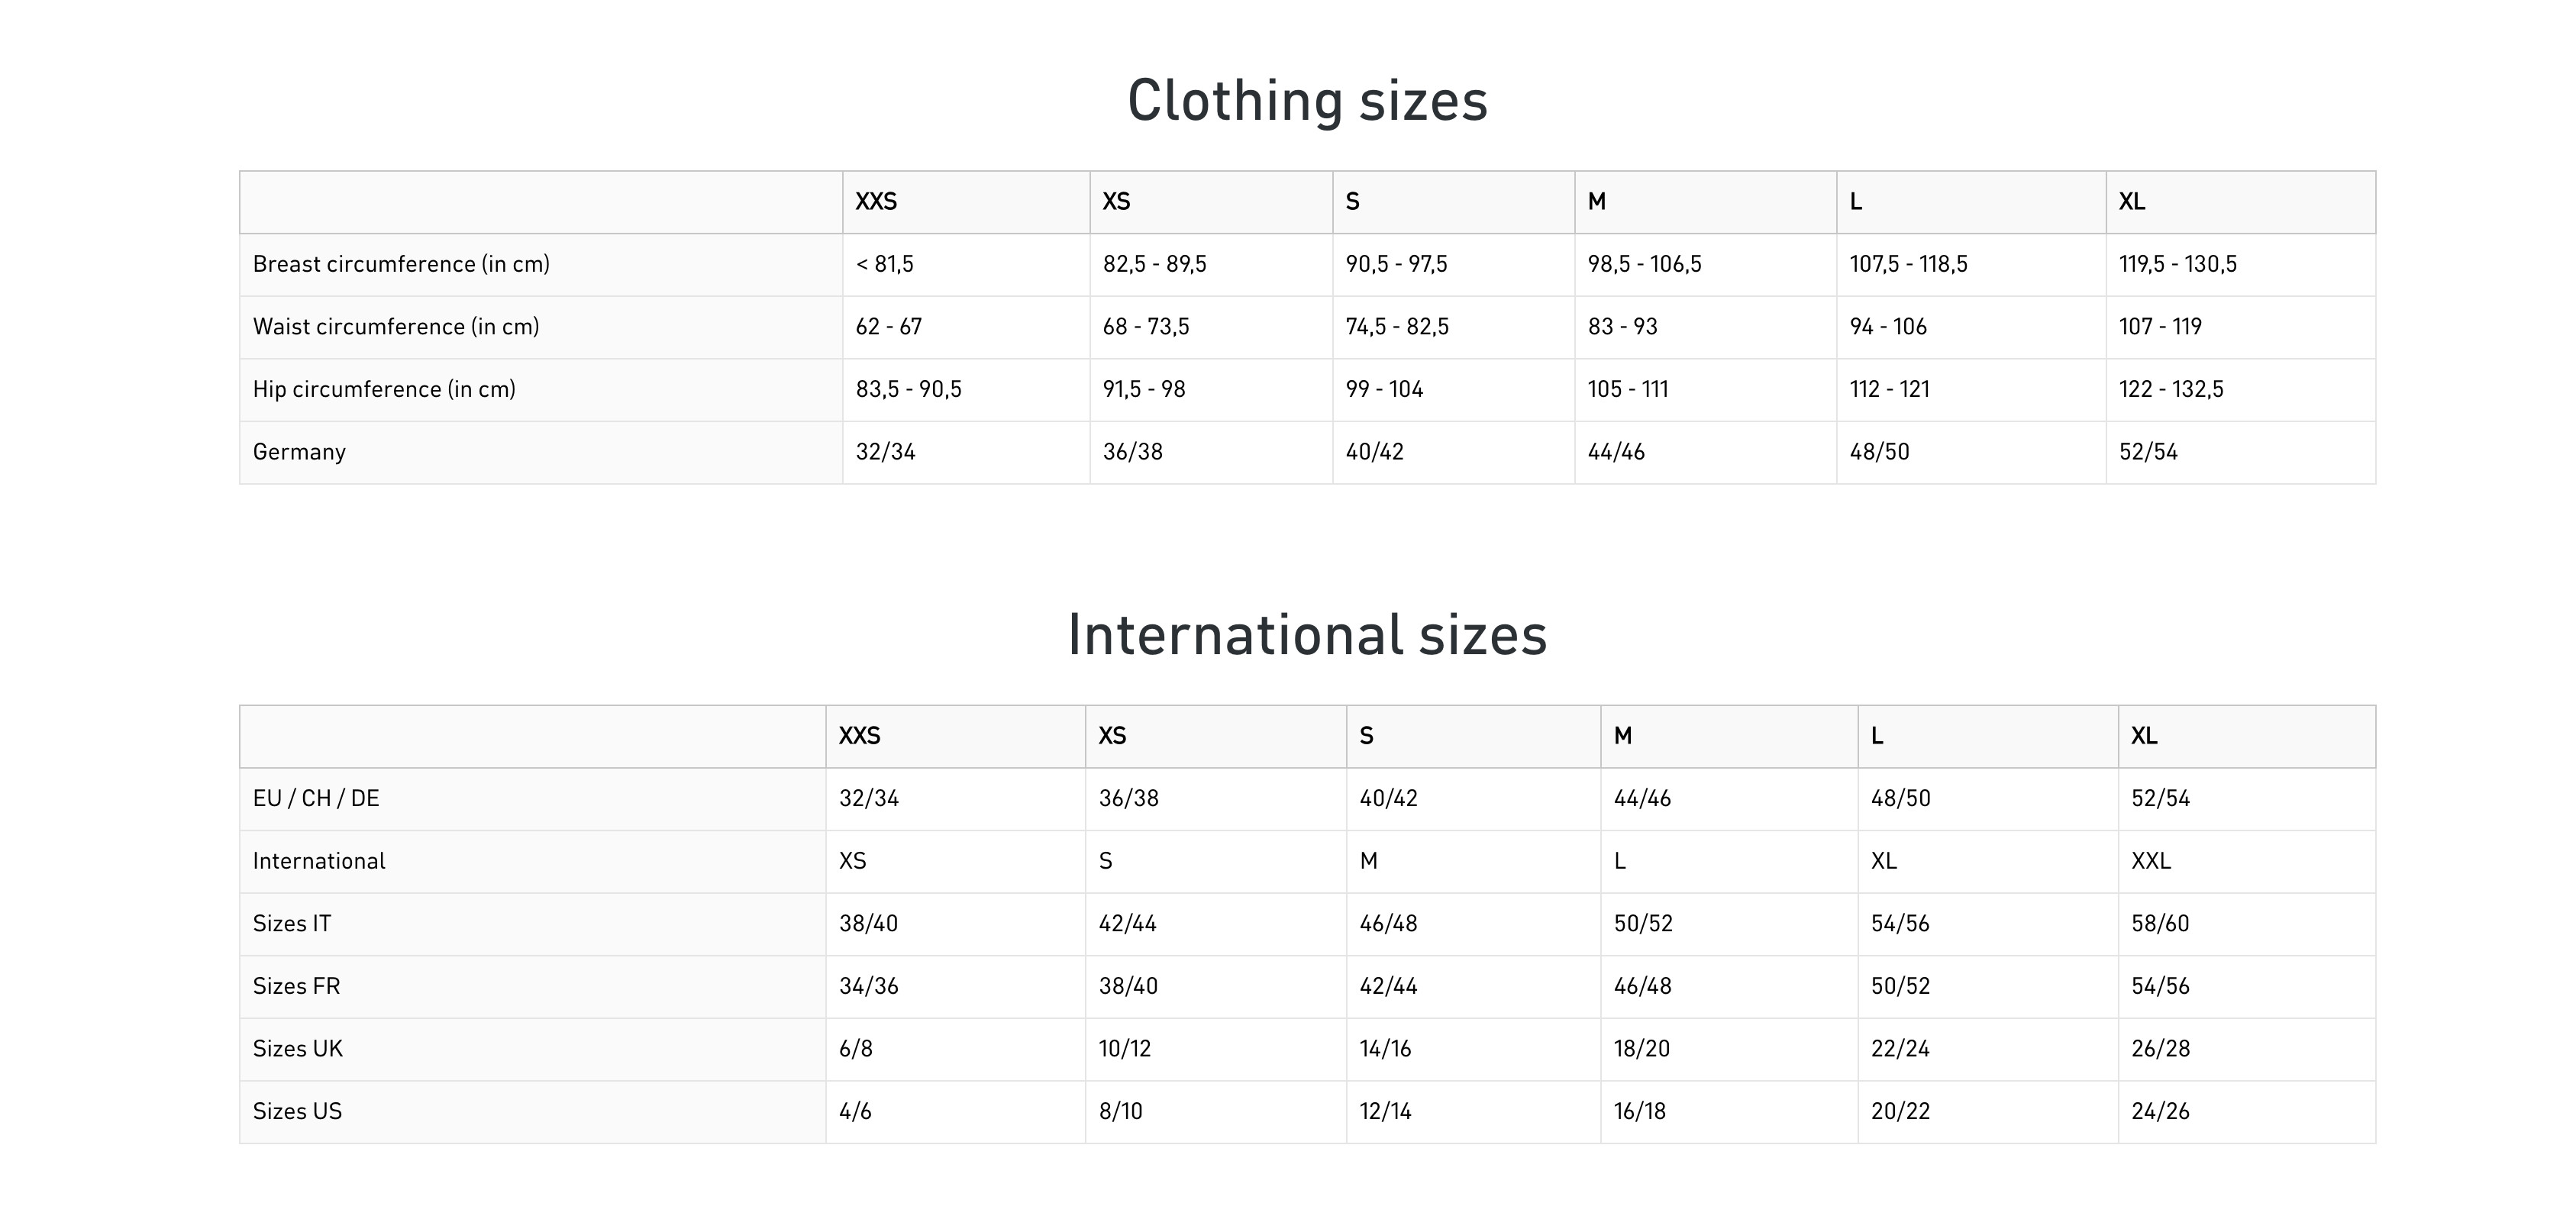The width and height of the screenshot is (2576, 1232).
Task: Select the Sizes US row label
Action: (x=297, y=1111)
